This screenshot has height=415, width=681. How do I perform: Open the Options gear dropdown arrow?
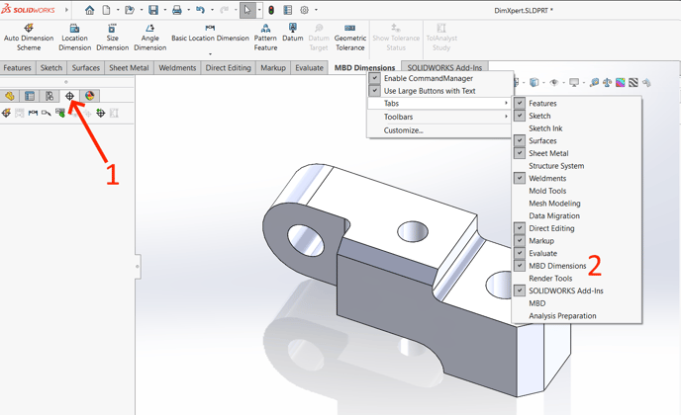coord(316,10)
